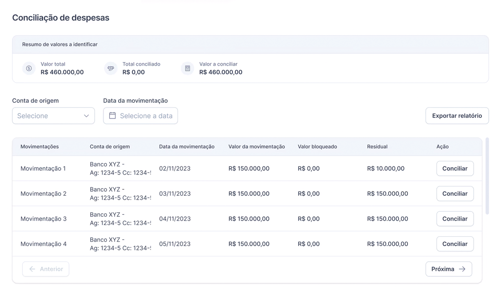
Task: Click the table's vertical scrollbar
Action: coord(487,176)
